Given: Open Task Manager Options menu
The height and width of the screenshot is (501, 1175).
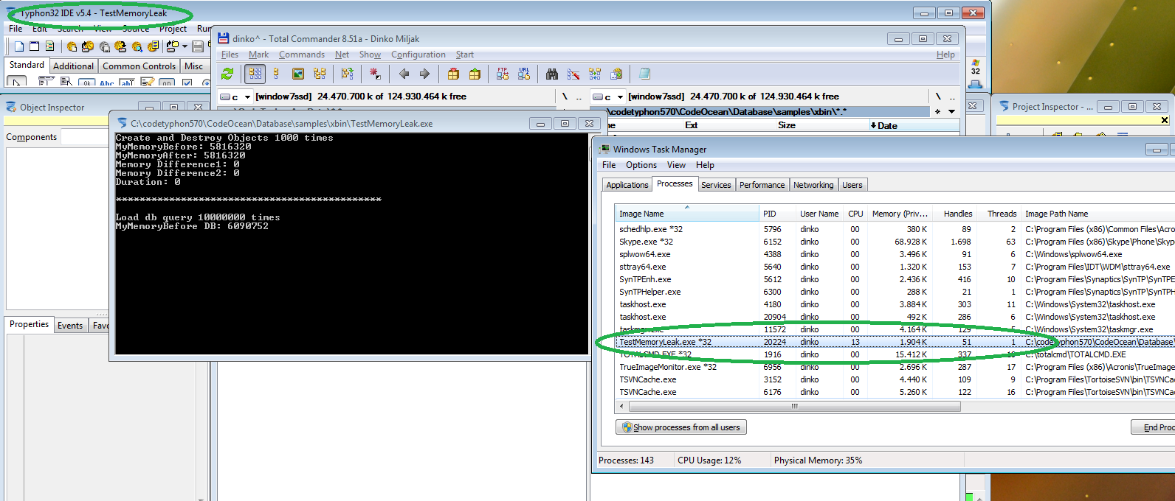Looking at the screenshot, I should [x=641, y=165].
